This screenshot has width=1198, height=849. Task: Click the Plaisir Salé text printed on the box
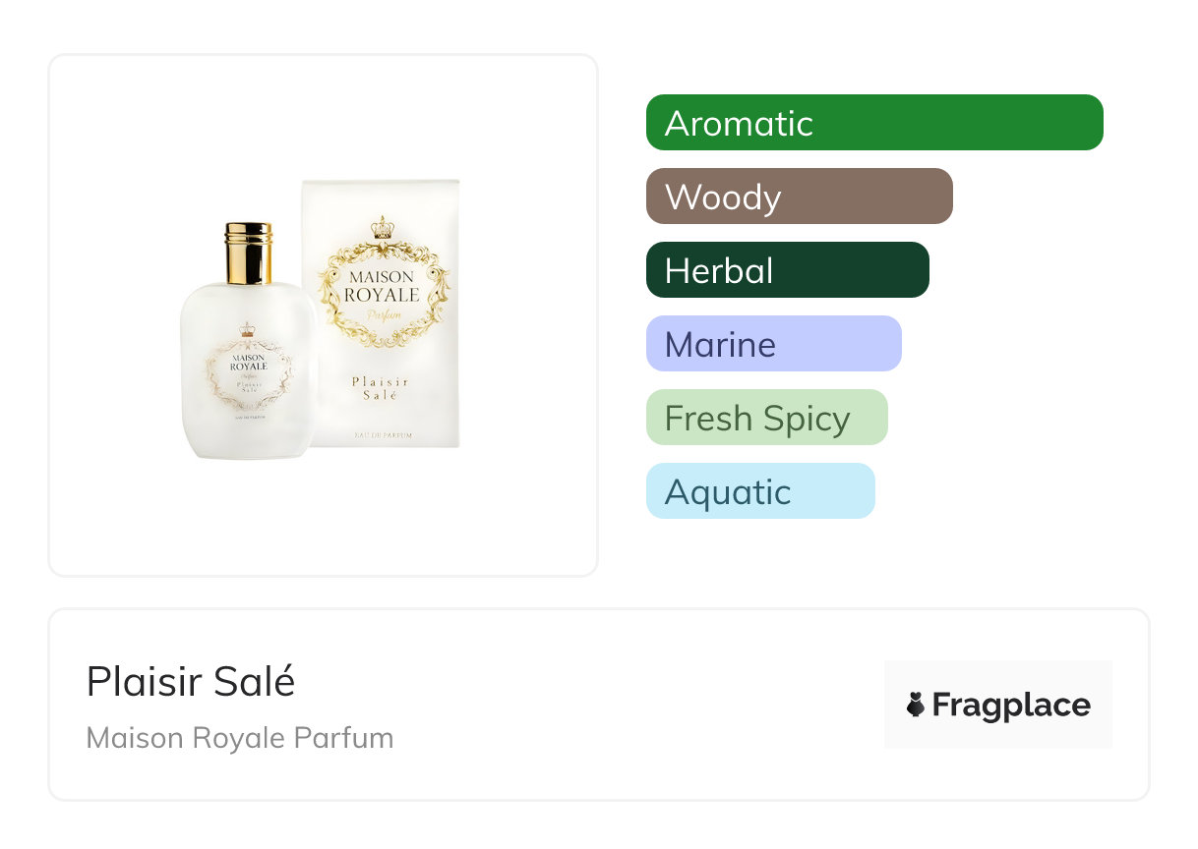pos(381,387)
